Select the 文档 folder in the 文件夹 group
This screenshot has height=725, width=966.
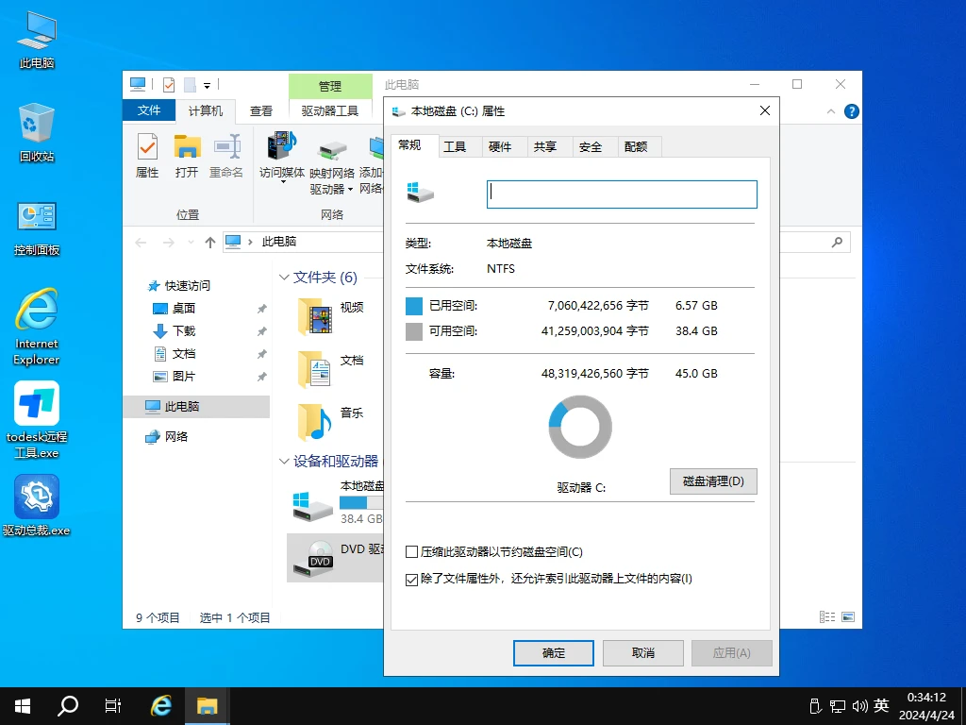click(x=315, y=369)
